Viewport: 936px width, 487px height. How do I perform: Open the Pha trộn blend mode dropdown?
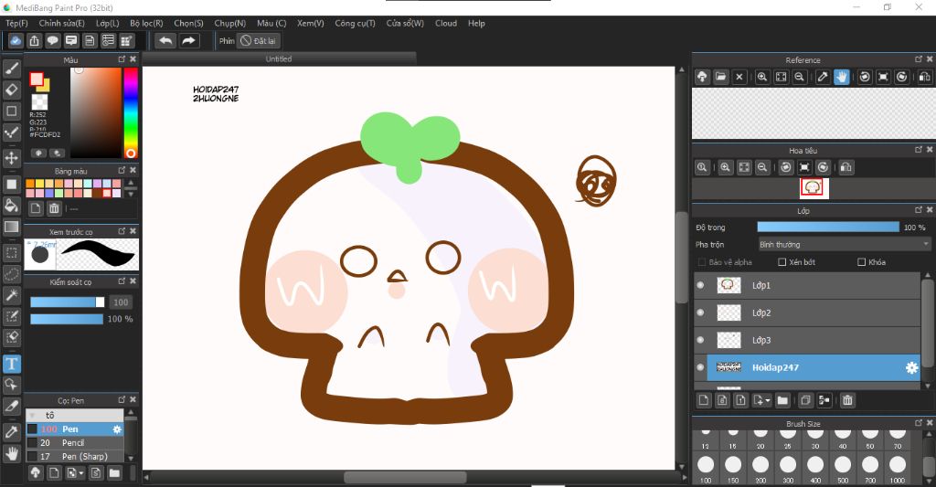point(844,244)
